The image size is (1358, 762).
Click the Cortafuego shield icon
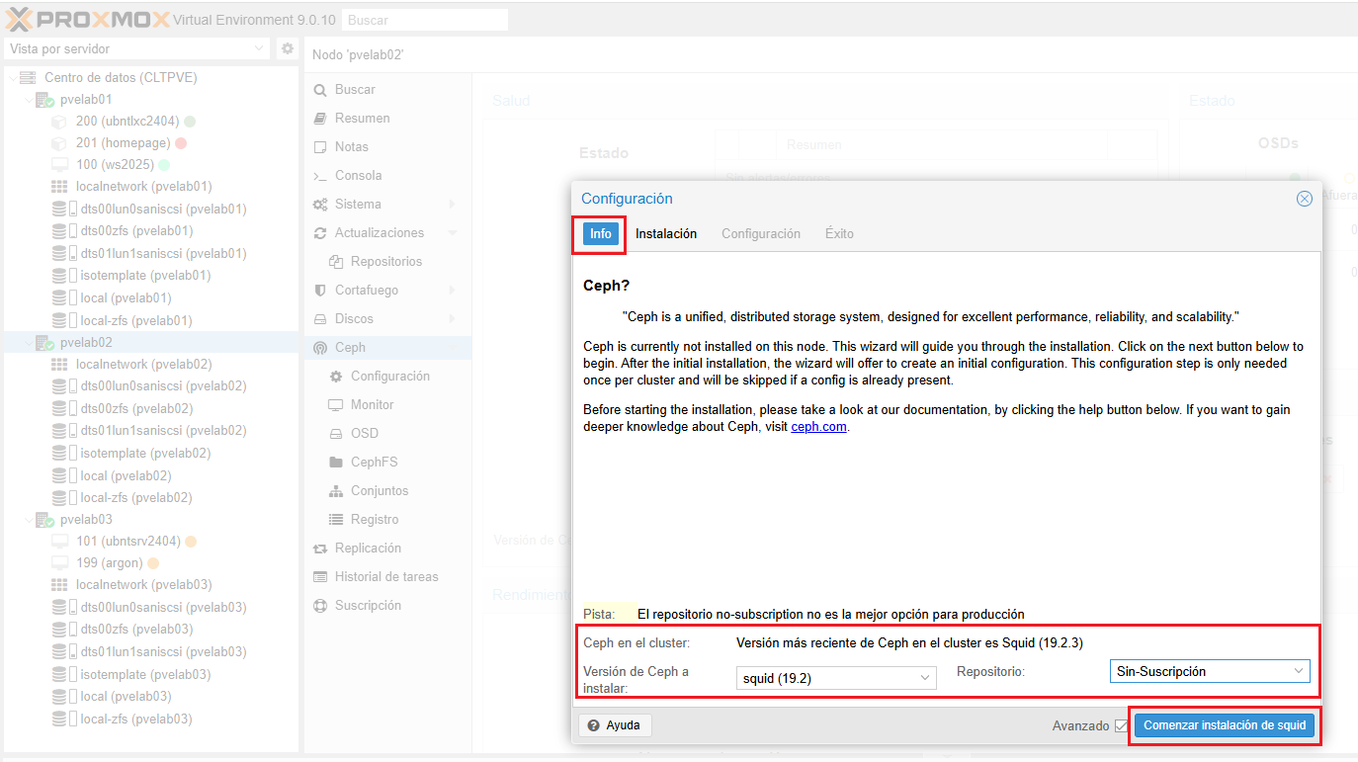319,291
